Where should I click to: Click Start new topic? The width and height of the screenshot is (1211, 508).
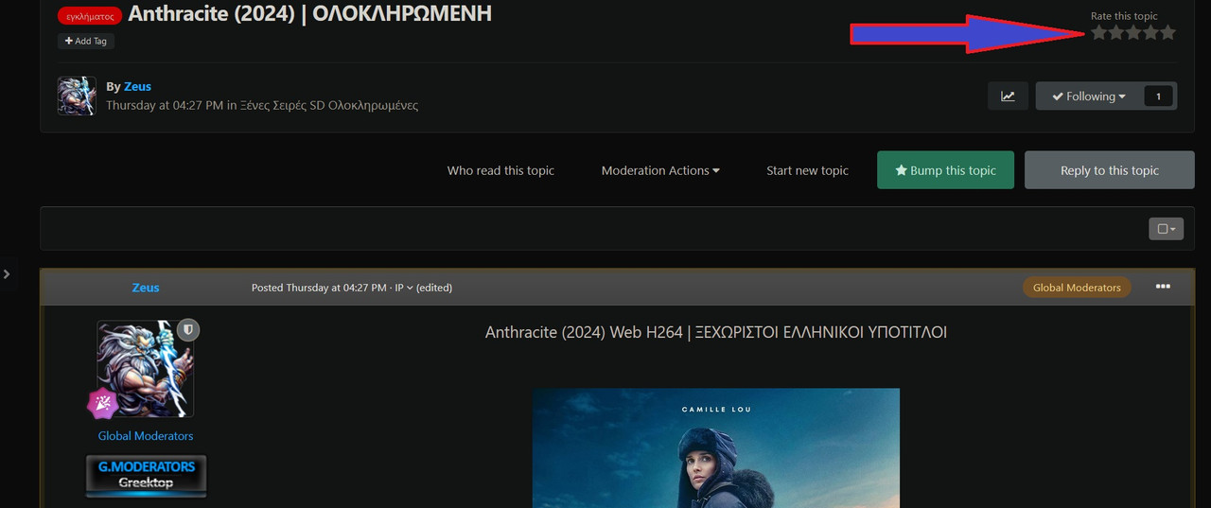click(807, 170)
